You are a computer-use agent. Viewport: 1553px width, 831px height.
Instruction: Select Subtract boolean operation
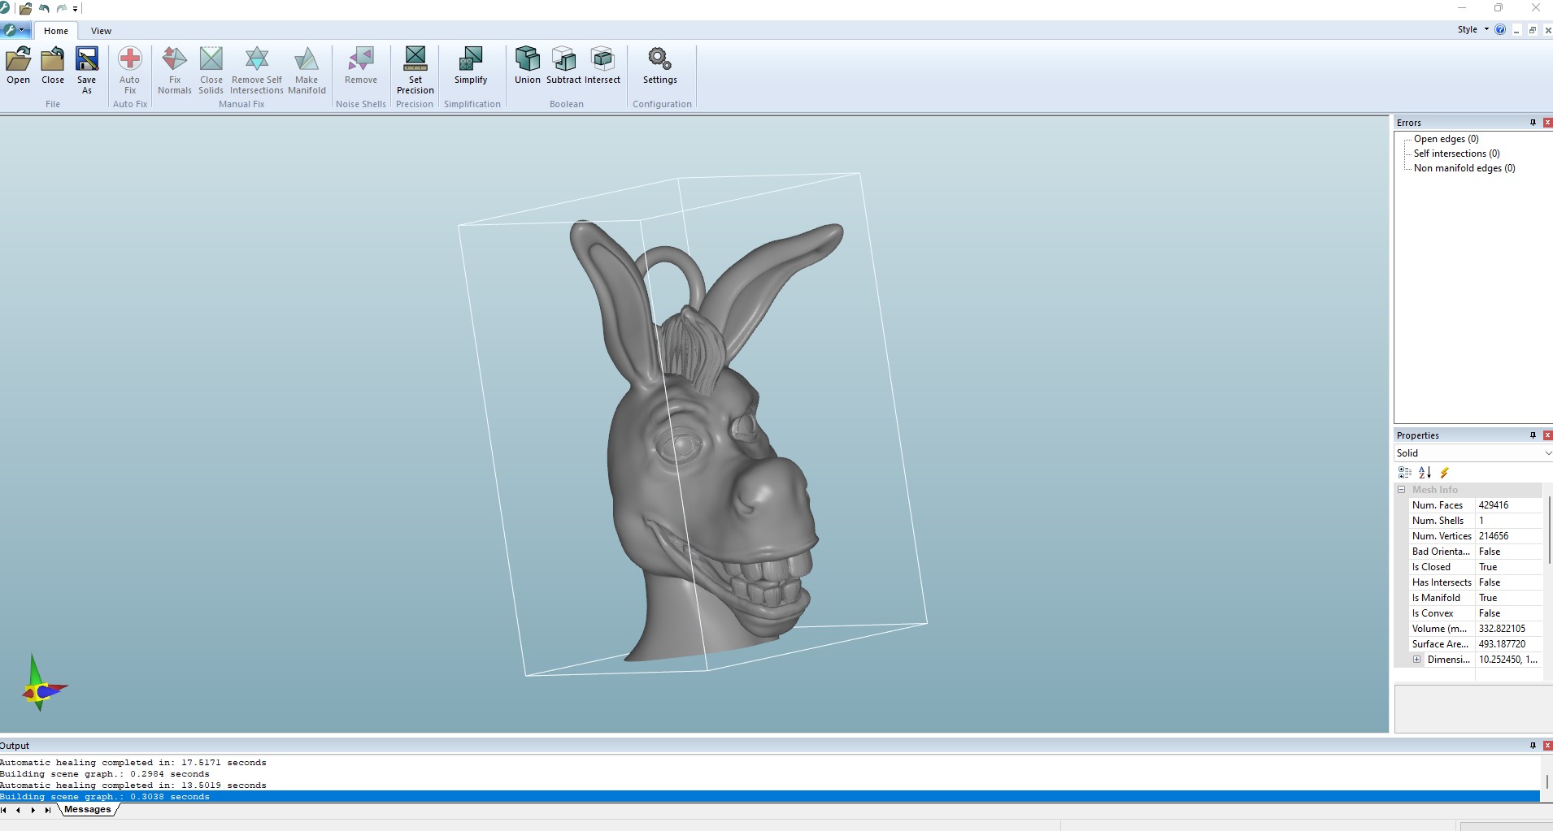tap(564, 66)
